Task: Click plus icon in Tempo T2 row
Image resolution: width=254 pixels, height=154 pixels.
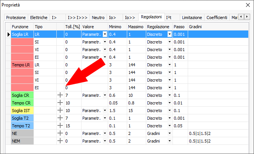Action: [x=60, y=125]
